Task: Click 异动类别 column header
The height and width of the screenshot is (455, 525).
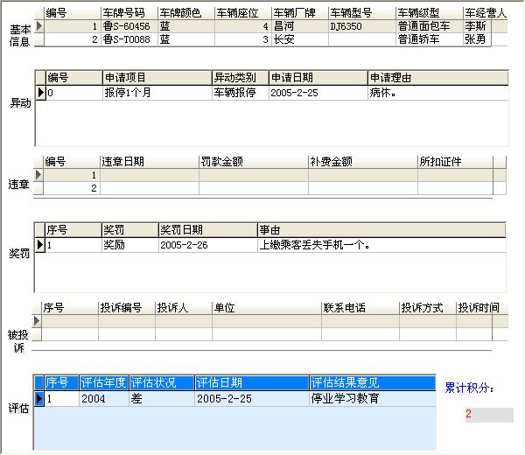Action: 241,78
